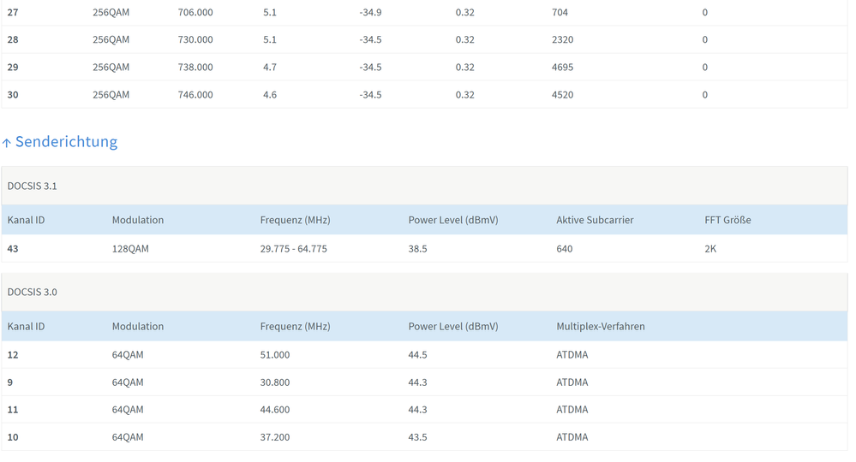The image size is (856, 462).
Task: Click frequency value 706.000
Action: (x=195, y=13)
